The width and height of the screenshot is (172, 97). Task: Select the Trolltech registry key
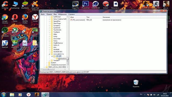[57, 32]
